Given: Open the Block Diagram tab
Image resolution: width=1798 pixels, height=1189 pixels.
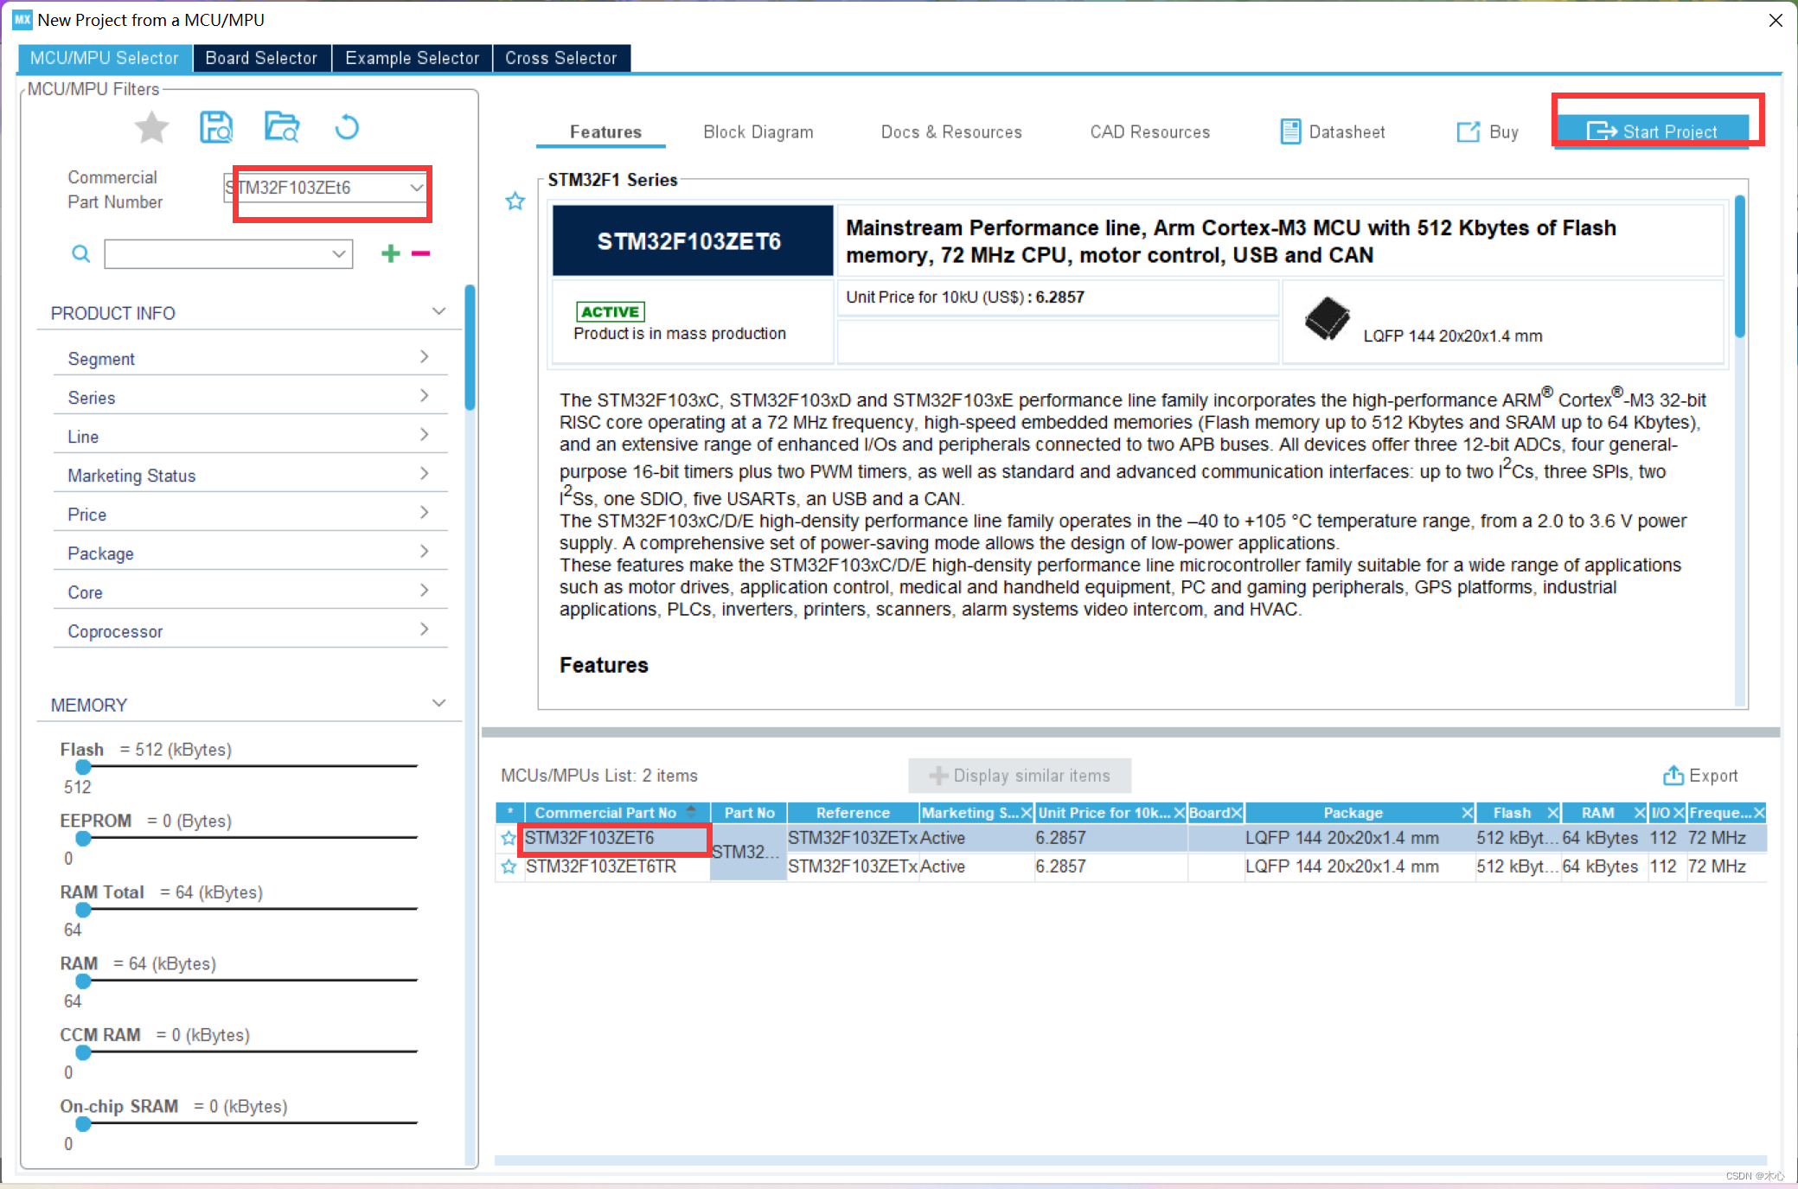Looking at the screenshot, I should (x=758, y=131).
